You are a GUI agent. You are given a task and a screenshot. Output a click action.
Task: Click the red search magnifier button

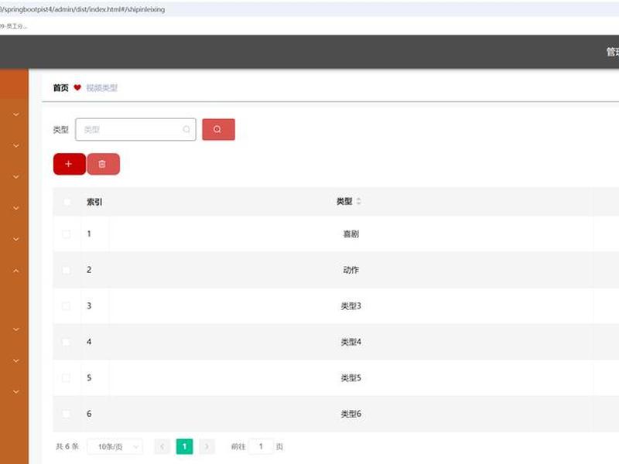pos(218,129)
